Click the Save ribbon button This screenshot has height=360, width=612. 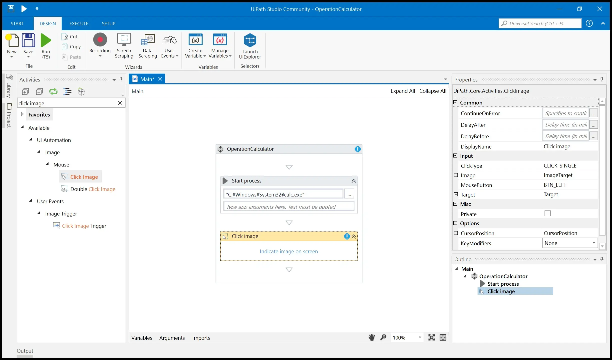click(28, 46)
